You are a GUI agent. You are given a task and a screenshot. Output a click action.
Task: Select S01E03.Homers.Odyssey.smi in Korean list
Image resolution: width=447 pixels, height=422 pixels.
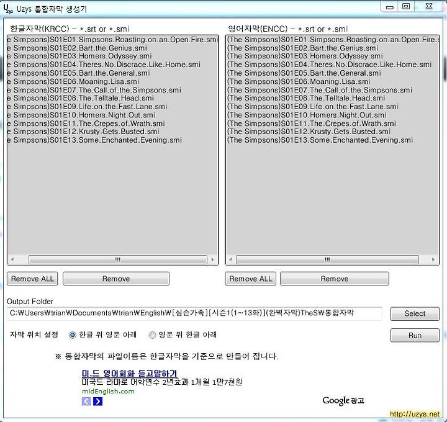tap(113, 56)
